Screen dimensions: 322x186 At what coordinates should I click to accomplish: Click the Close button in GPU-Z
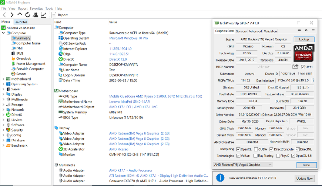point(306,165)
